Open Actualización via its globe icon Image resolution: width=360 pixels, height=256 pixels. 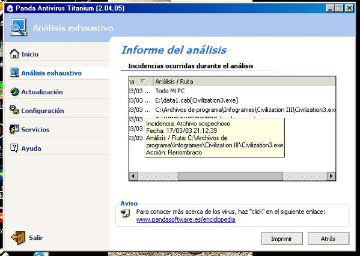(14, 92)
